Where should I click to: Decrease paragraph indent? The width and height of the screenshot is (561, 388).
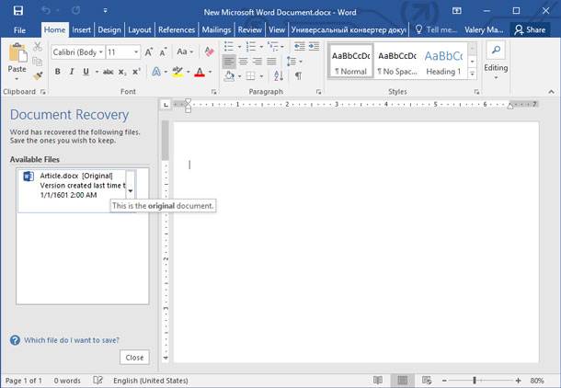300,47
